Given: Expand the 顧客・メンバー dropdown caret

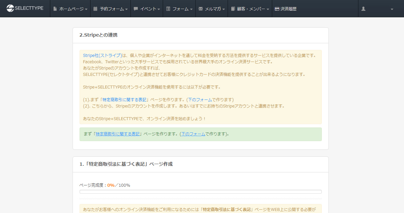Looking at the screenshot, I should pyautogui.click(x=268, y=9).
